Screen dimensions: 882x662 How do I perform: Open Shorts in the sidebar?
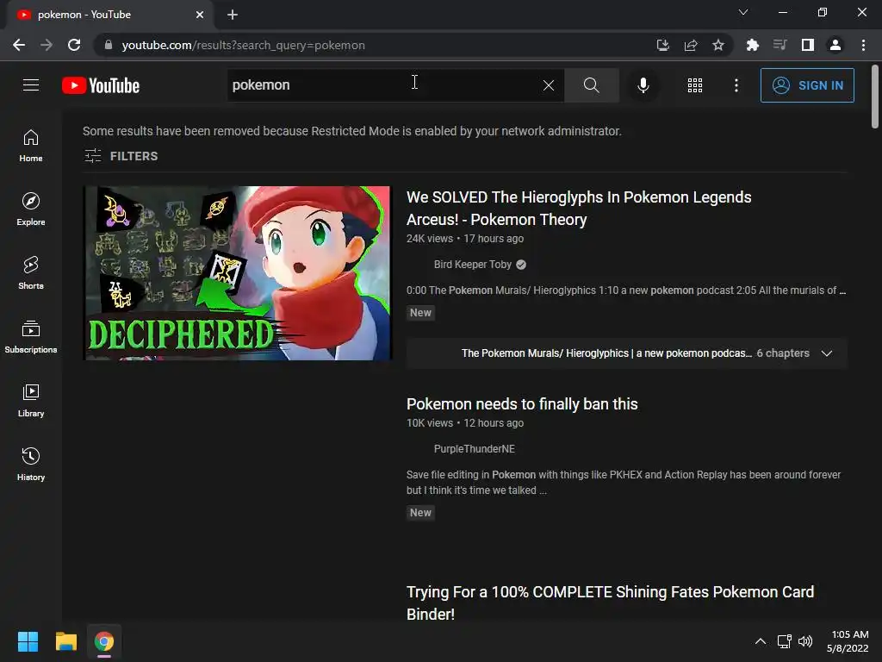31,273
